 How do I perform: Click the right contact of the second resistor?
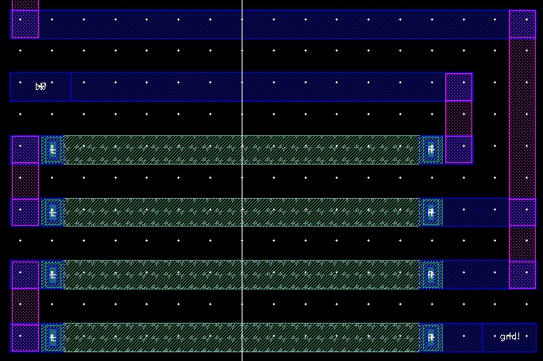pyautogui.click(x=431, y=212)
